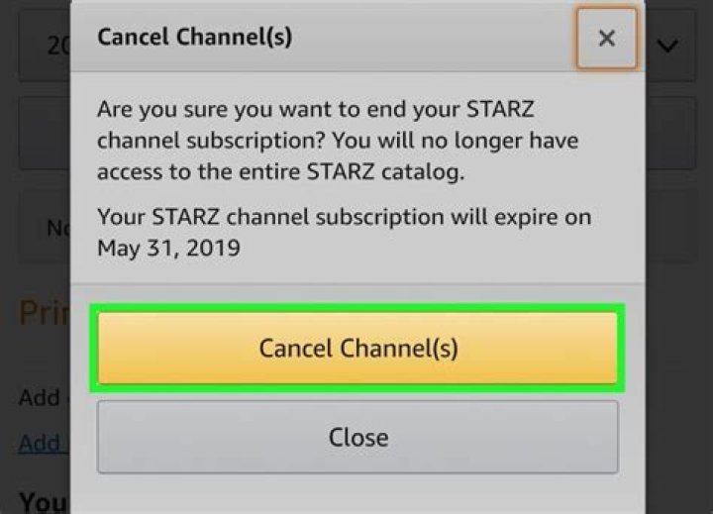713x514 pixels.
Task: Click the "May 31, 2019" expiration date
Action: coord(168,248)
